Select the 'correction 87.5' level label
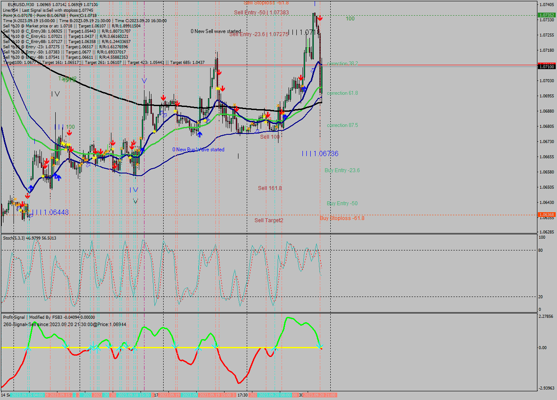 click(x=342, y=125)
